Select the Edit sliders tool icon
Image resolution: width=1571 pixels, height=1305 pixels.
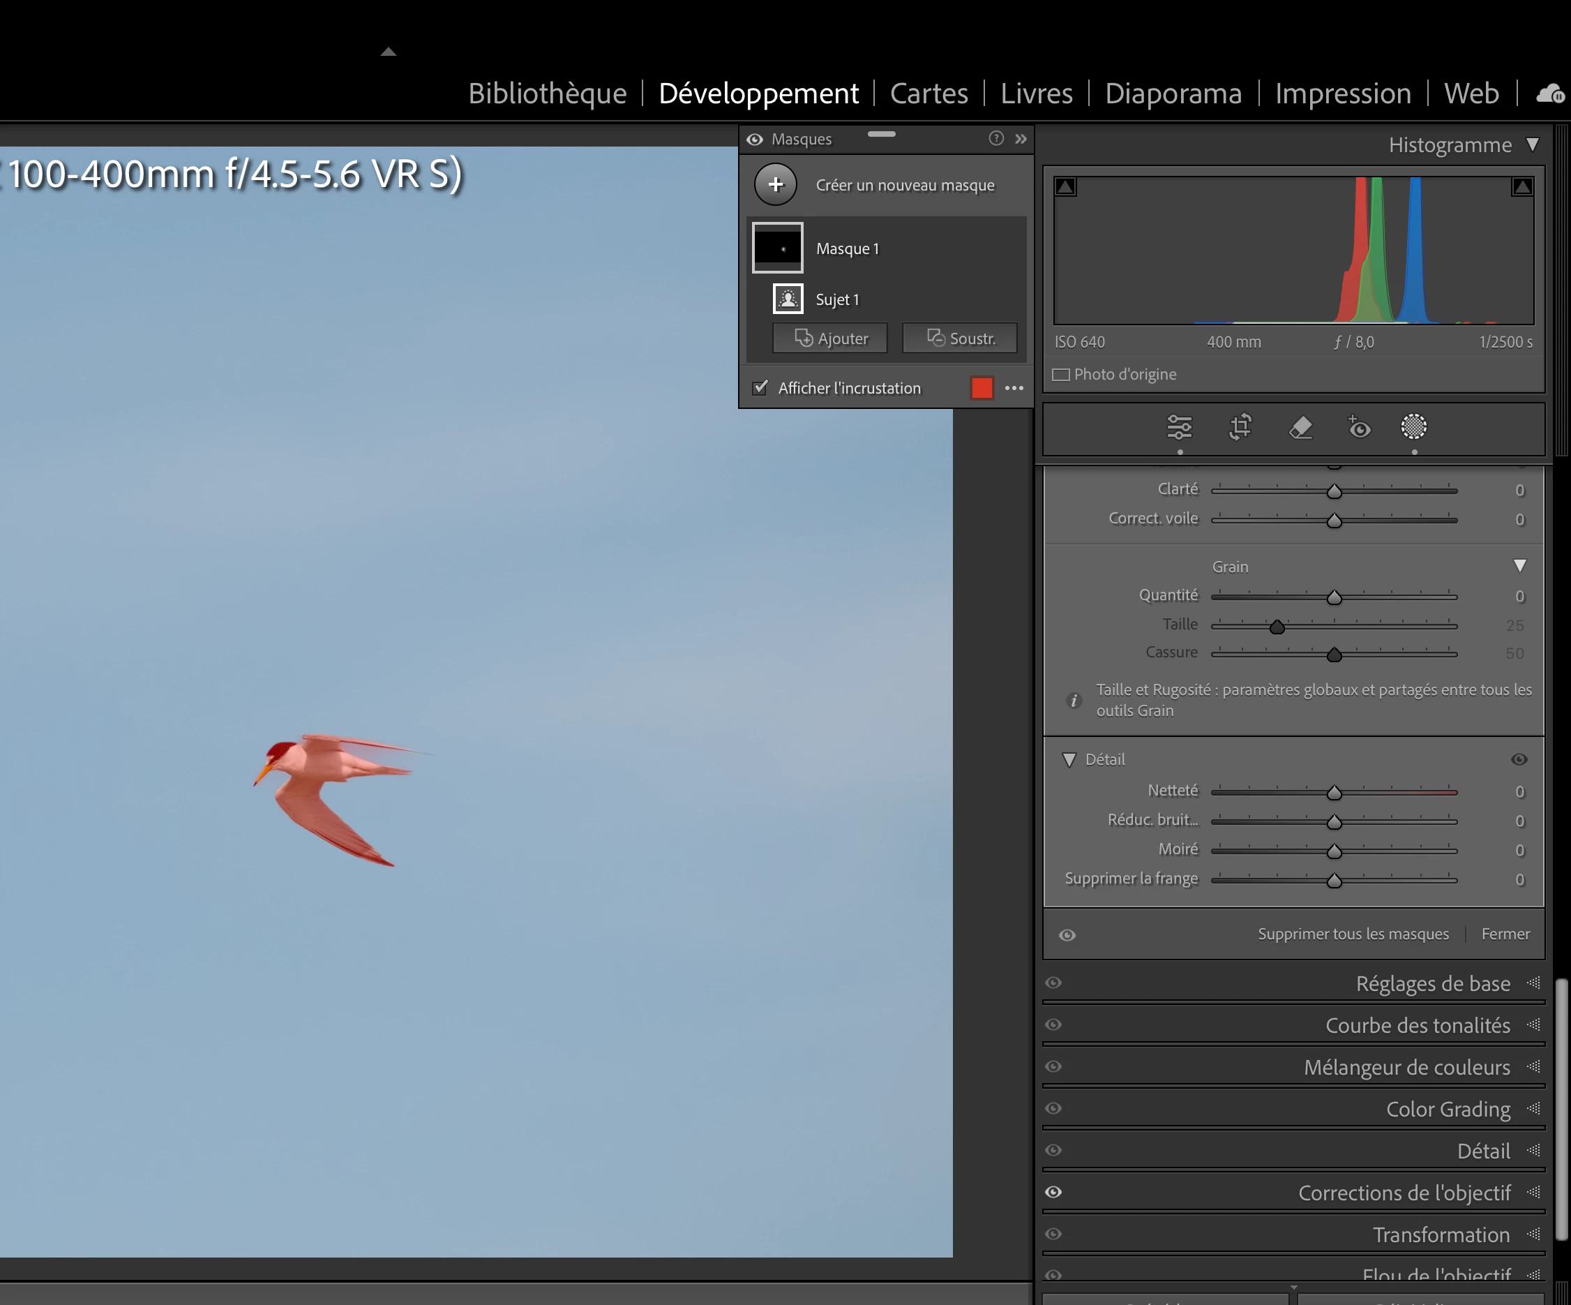click(1179, 427)
